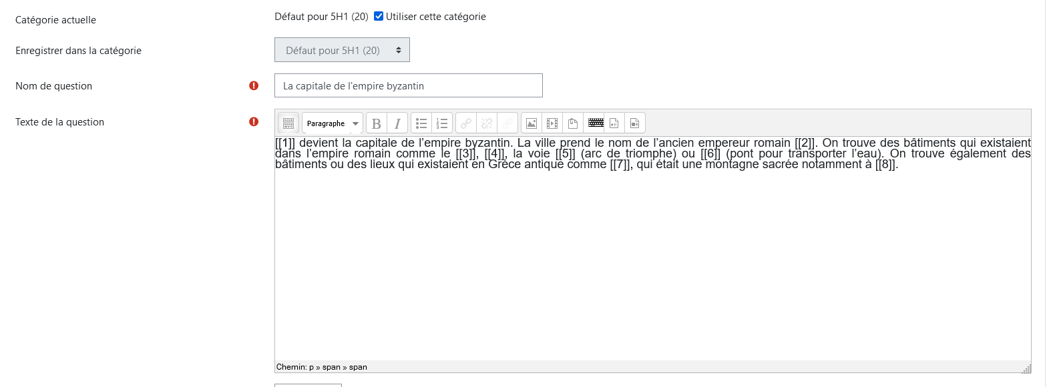1047x387 pixels.
Task: Click the Enregistrer dans la catégorie label
Action: click(79, 51)
